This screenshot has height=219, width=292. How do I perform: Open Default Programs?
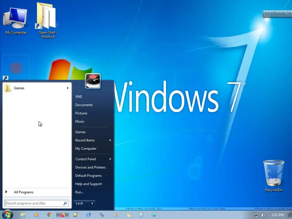88,176
